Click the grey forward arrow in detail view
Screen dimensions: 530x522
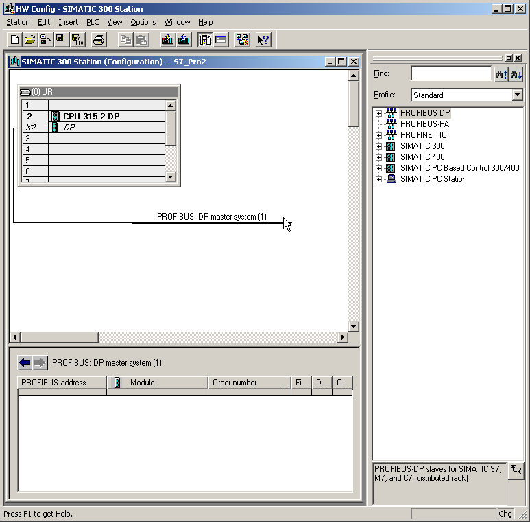(x=40, y=363)
